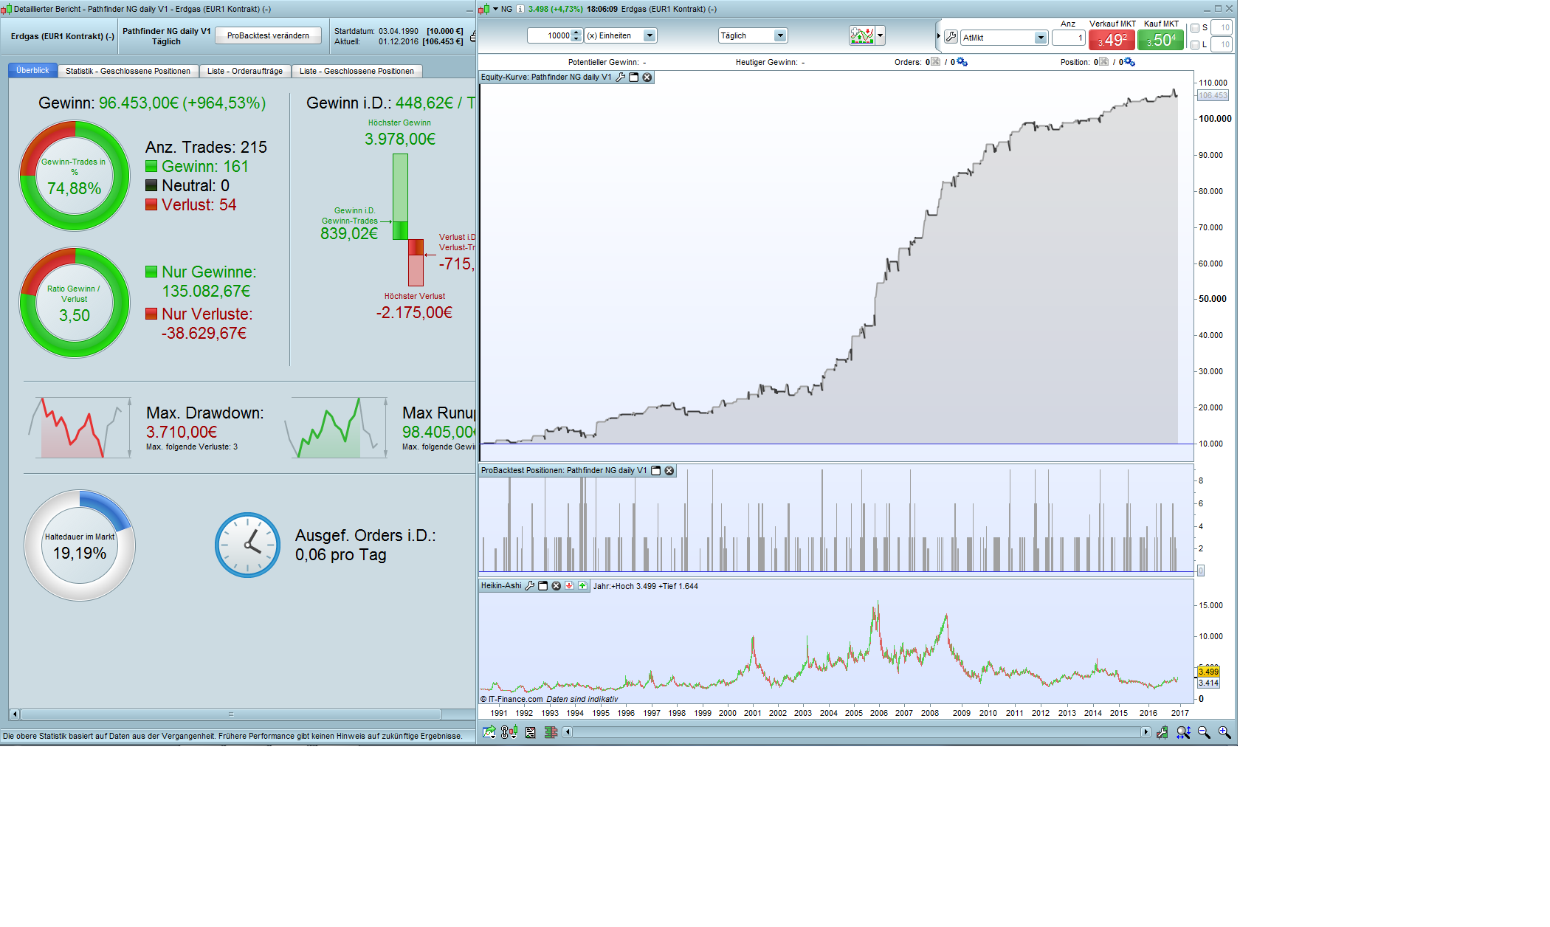
Task: Enable the L limit checkbox
Action: click(x=1195, y=45)
